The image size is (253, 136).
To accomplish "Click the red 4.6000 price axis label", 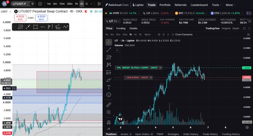I will [247, 77].
